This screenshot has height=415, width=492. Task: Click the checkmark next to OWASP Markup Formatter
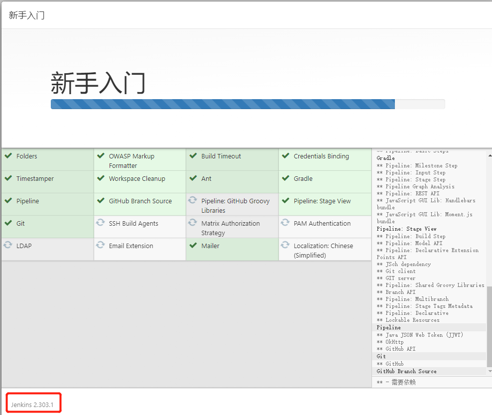click(101, 156)
